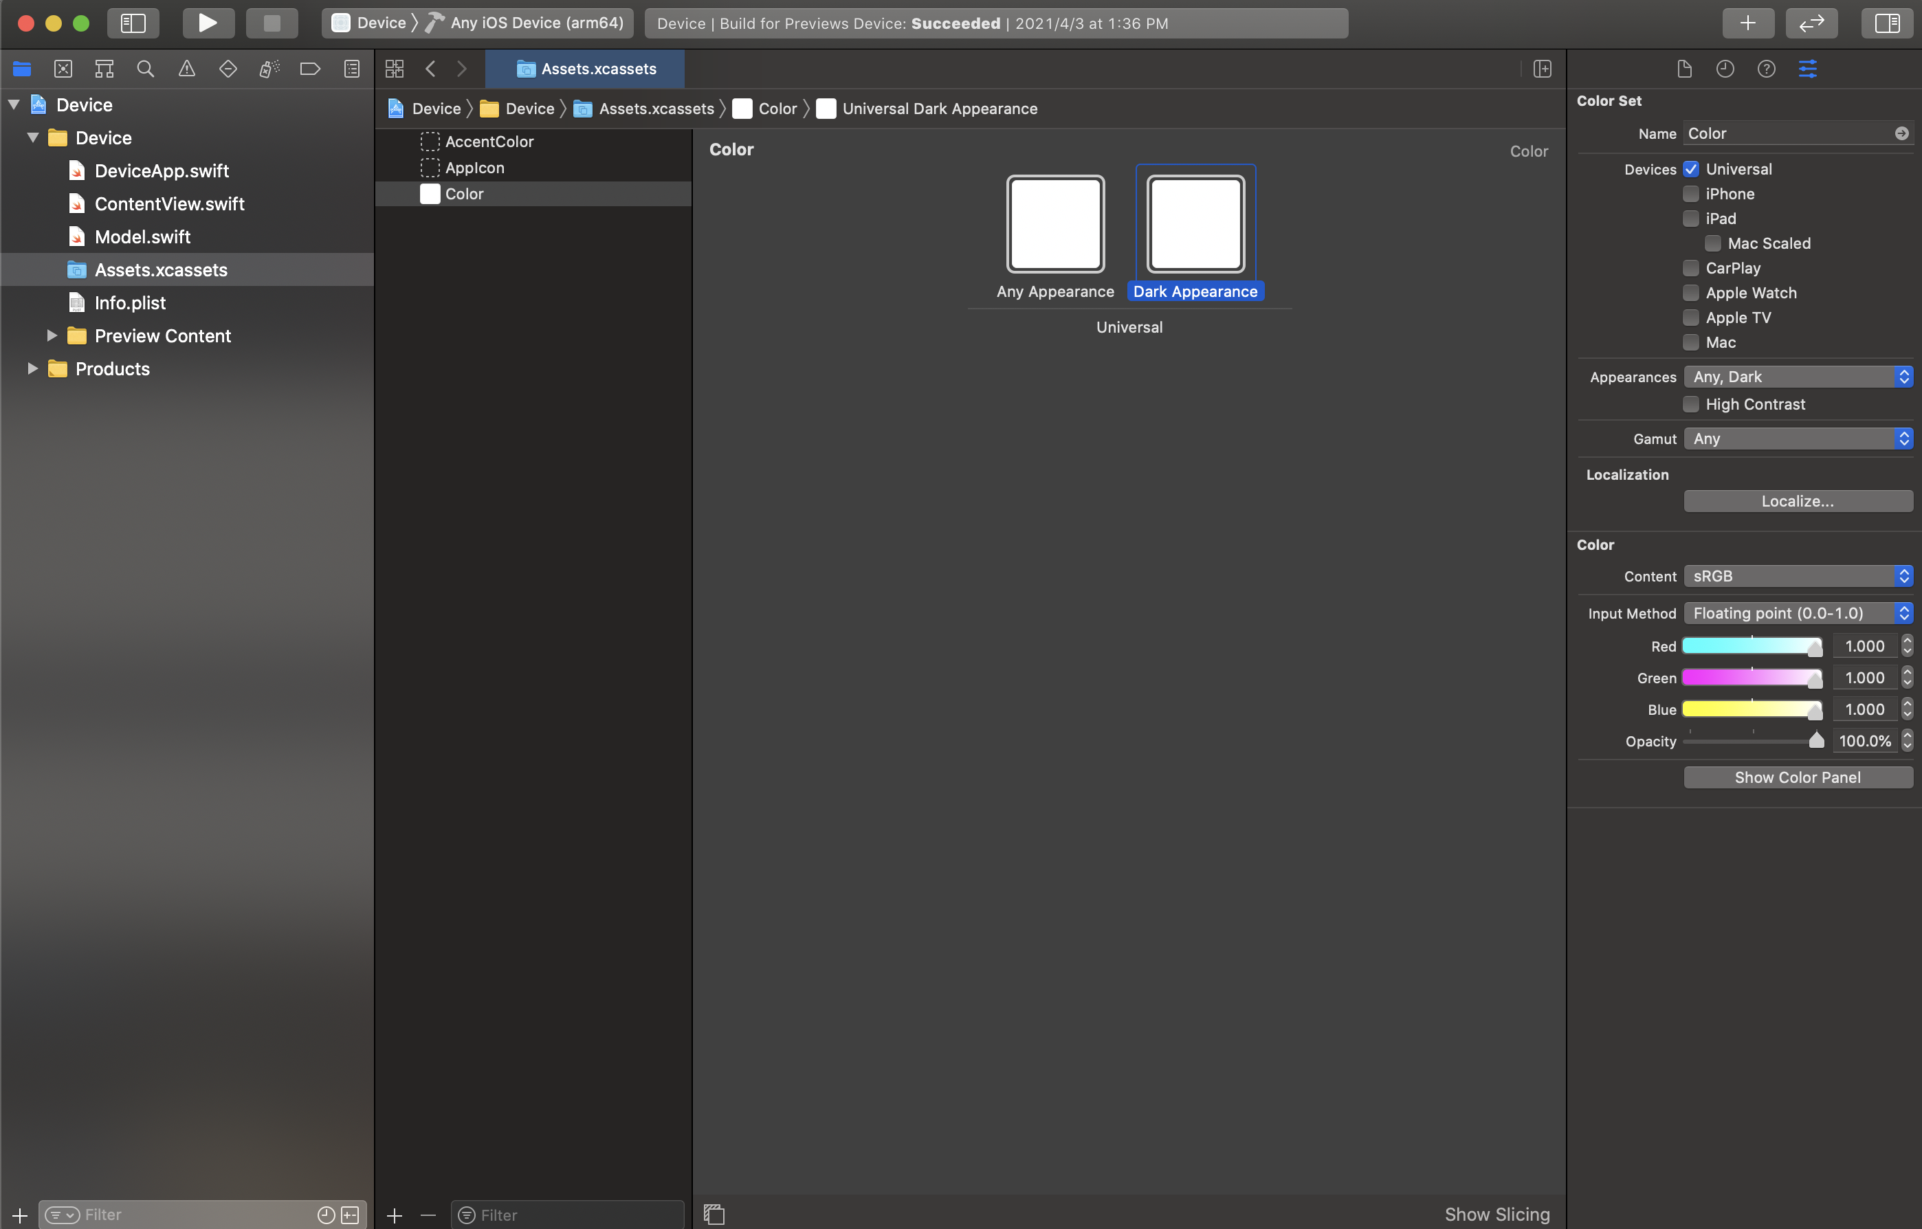Screen dimensions: 1922x1229
Task: Expand the Preview Content folder
Action: pyautogui.click(x=52, y=335)
